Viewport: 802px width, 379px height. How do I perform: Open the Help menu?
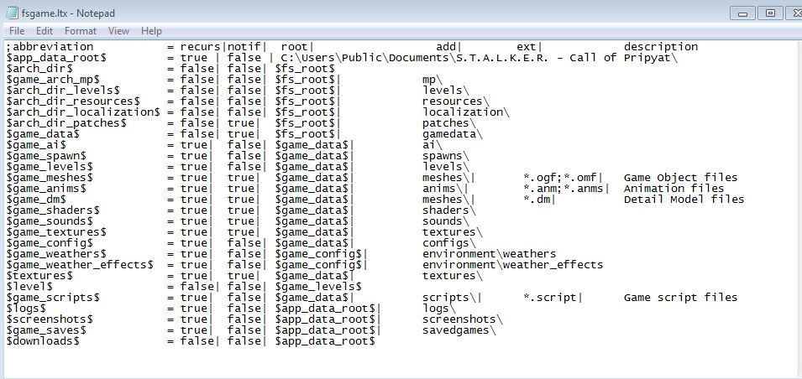click(151, 31)
